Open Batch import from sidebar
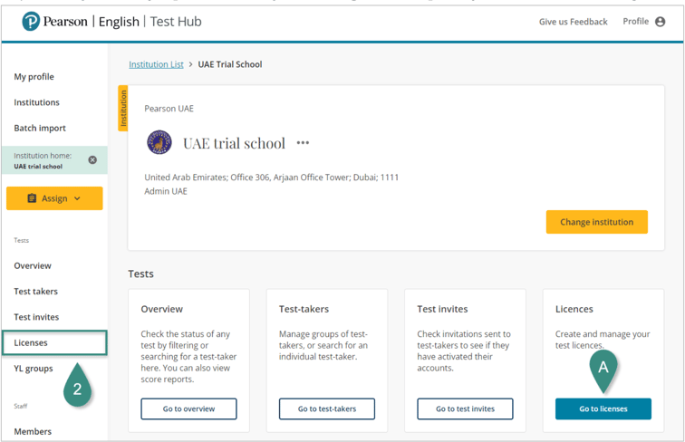The width and height of the screenshot is (685, 442). 40,128
